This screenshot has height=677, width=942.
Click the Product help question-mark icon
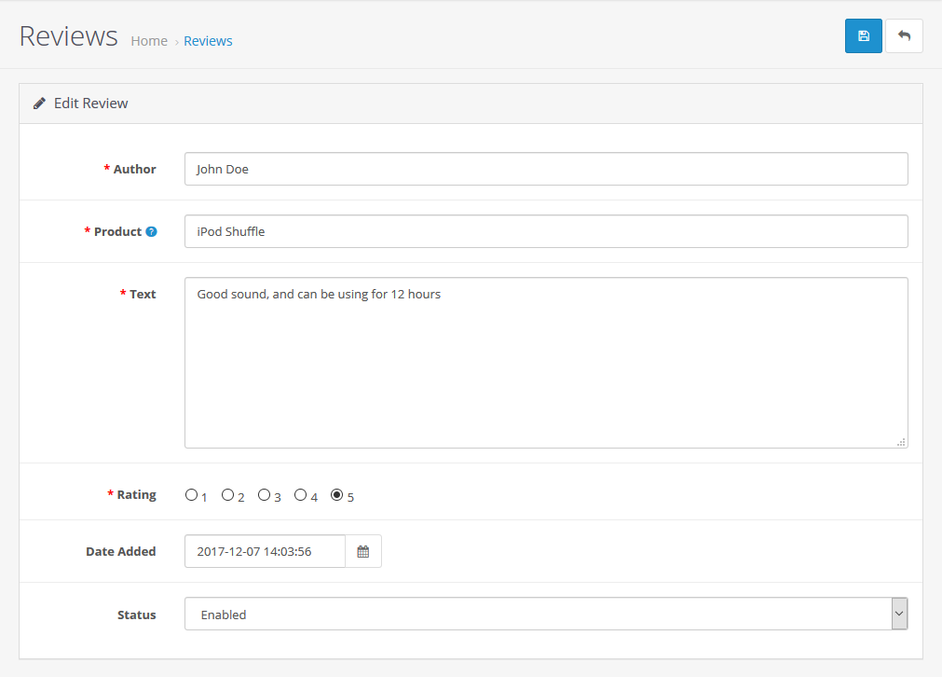pyautogui.click(x=151, y=231)
